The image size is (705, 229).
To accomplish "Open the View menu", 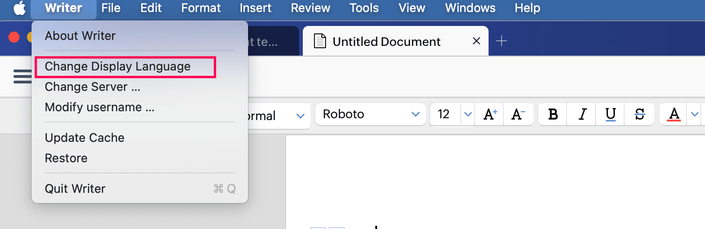I will [x=412, y=8].
